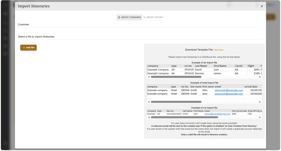This screenshot has width=281, height=151.
Task: Click the car example table scrollbar thumb
Action: tap(185, 117)
